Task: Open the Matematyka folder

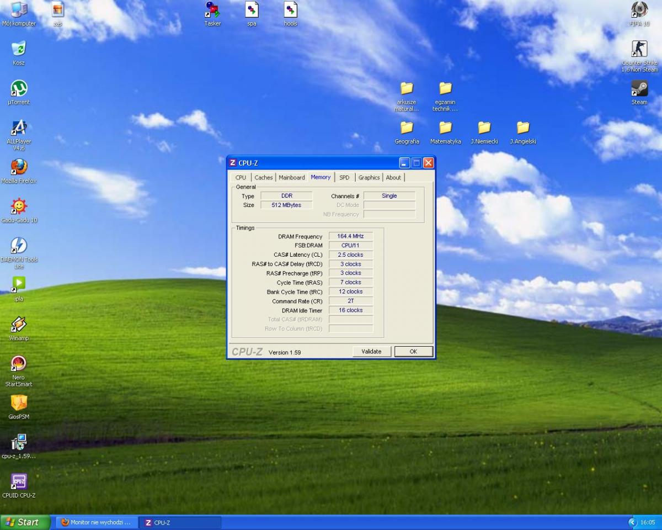Action: [x=445, y=132]
